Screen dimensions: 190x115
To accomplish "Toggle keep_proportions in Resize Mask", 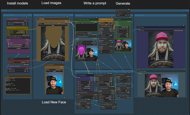I will 104,82.
